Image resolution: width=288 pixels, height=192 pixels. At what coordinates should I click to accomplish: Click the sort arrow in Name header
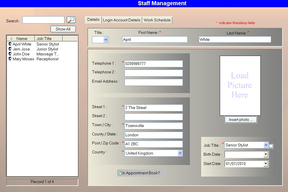(11, 39)
